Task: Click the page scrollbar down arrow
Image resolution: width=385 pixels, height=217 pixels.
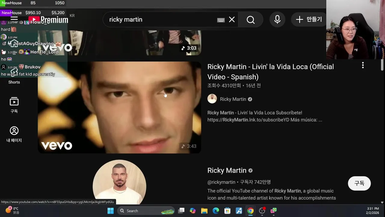Action: point(382,203)
